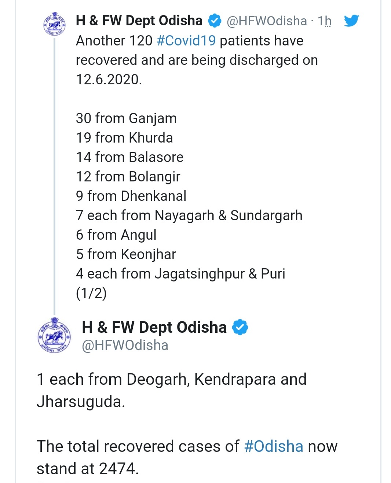The height and width of the screenshot is (483, 391).
Task: Click the (1/2) thread marker text
Action: pos(91,293)
